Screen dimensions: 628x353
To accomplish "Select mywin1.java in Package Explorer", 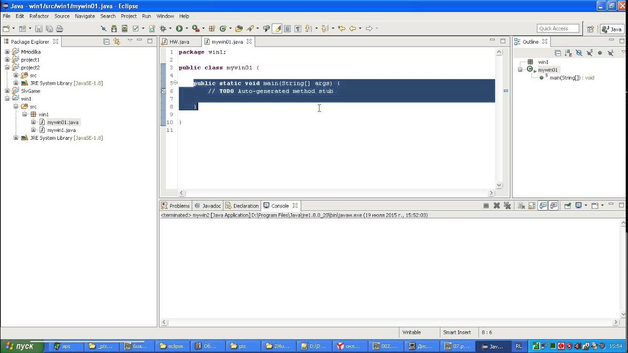I will click(61, 130).
